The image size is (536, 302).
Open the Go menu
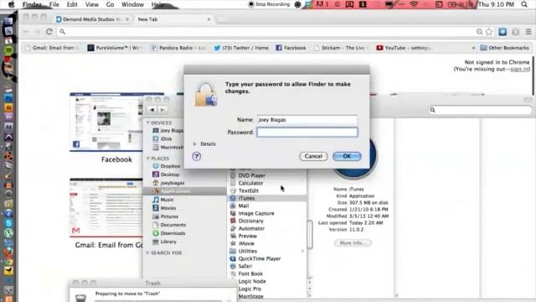pos(110,4)
